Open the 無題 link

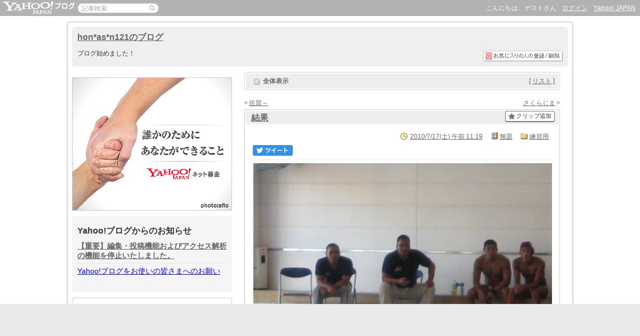click(506, 137)
